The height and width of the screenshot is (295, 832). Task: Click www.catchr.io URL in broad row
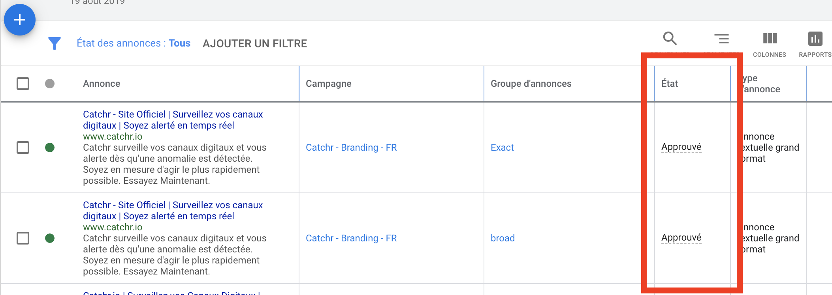(113, 227)
